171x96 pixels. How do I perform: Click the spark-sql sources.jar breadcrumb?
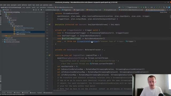click(x=11, y=7)
